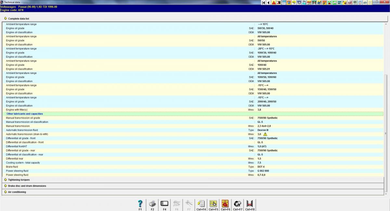The height and width of the screenshot is (211, 390).
Task: Click the G 002 000 power steering value
Action: click(263, 171)
